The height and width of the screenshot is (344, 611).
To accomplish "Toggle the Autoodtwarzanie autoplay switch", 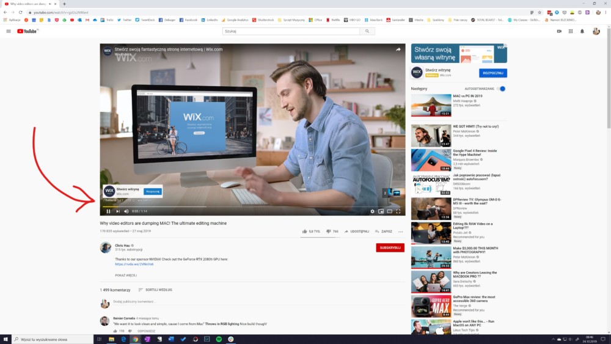I will (x=502, y=89).
